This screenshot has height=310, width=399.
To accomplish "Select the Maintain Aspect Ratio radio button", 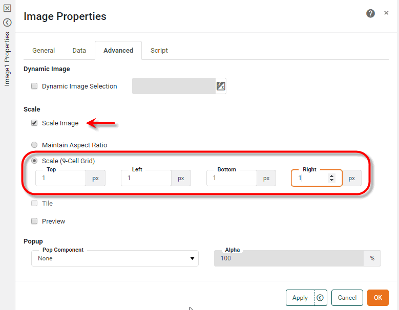I will [34, 145].
